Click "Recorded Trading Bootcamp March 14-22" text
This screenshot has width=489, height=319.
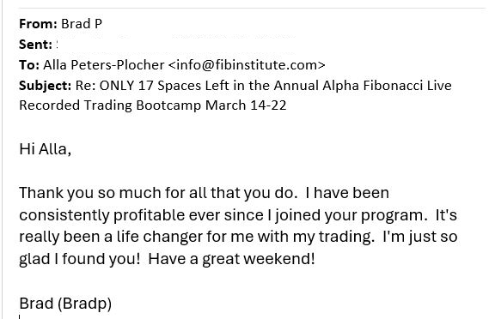pos(152,105)
